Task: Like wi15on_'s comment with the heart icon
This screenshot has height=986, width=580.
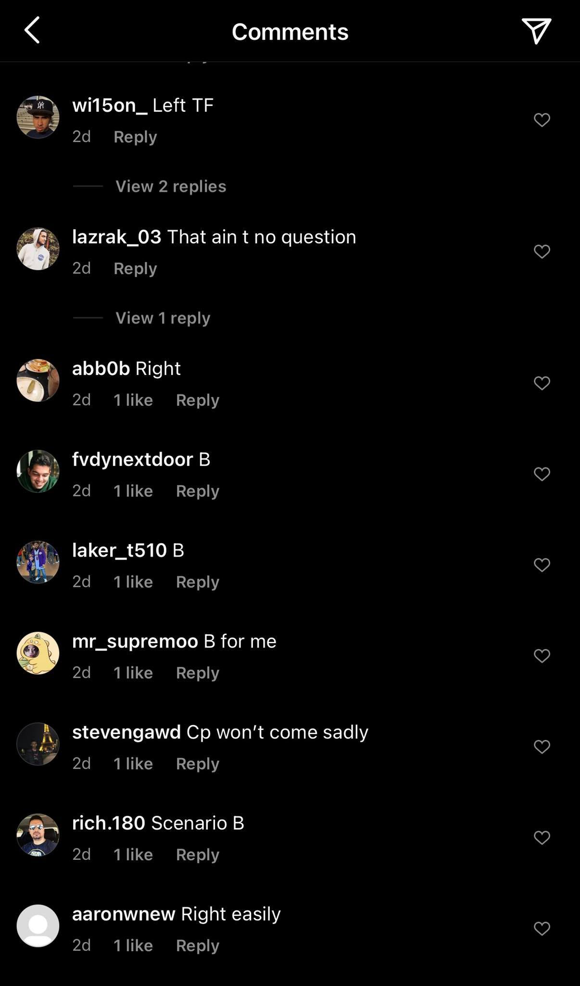Action: pos(542,119)
